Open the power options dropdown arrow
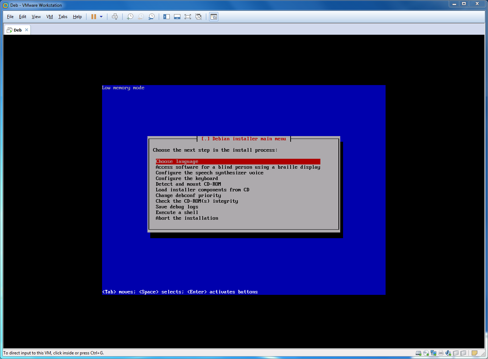Screen dimensions: 488x359 point(101,17)
